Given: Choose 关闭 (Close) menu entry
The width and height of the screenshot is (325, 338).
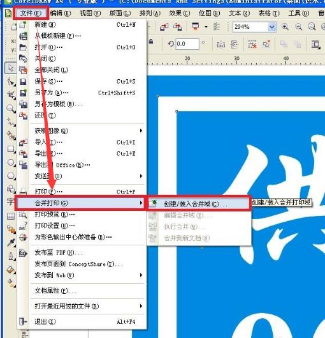Looking at the screenshot, I should click(82, 58).
